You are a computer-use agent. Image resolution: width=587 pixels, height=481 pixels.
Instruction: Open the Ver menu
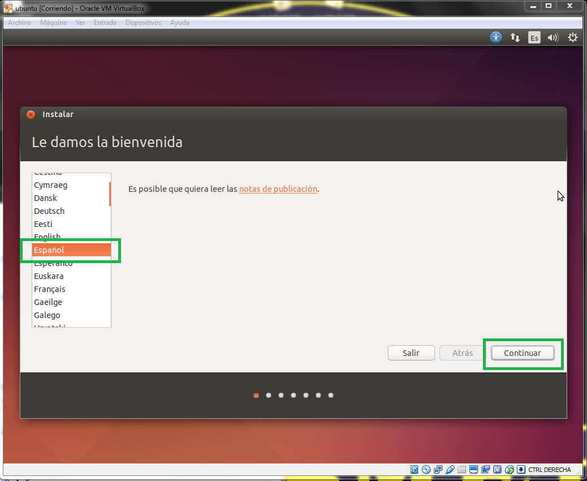coord(80,23)
